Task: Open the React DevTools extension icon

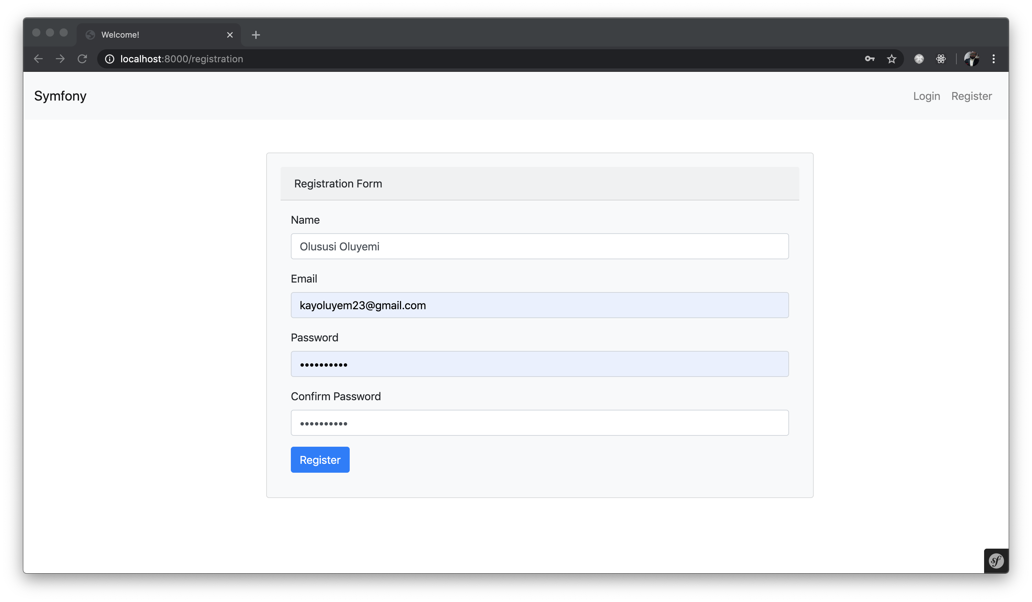Action: (941, 59)
